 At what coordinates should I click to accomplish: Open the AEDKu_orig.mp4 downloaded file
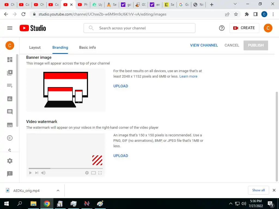[26, 190]
